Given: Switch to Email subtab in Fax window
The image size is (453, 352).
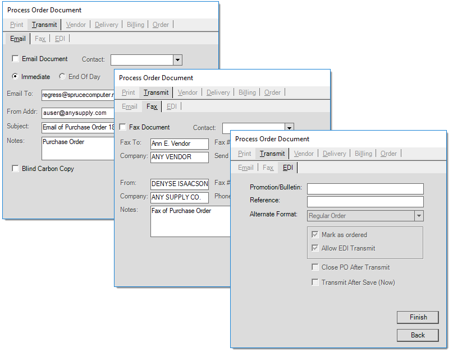Looking at the screenshot, I should [130, 106].
